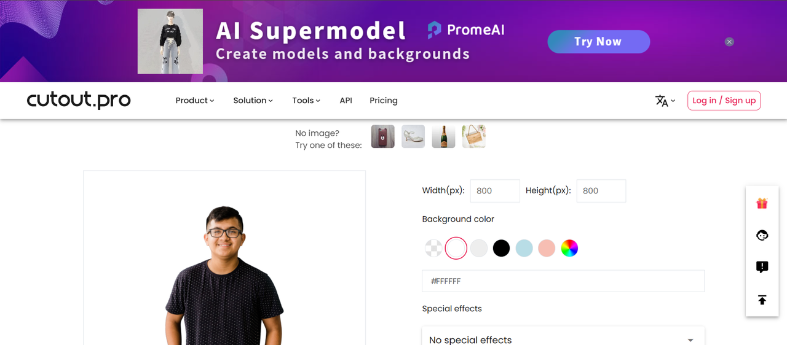Open the rainbow custom color picker
The image size is (787, 345).
[x=569, y=248]
